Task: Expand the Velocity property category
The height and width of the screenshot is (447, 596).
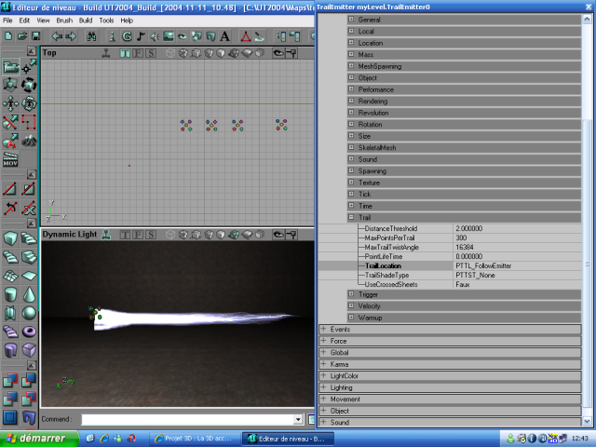Action: pyautogui.click(x=351, y=305)
